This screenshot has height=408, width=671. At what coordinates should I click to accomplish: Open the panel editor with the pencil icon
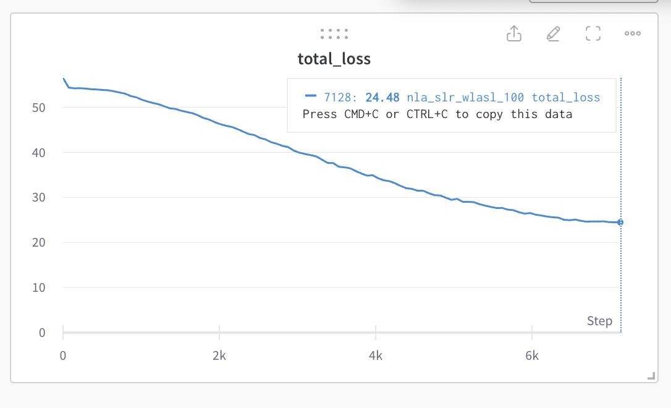click(x=553, y=33)
